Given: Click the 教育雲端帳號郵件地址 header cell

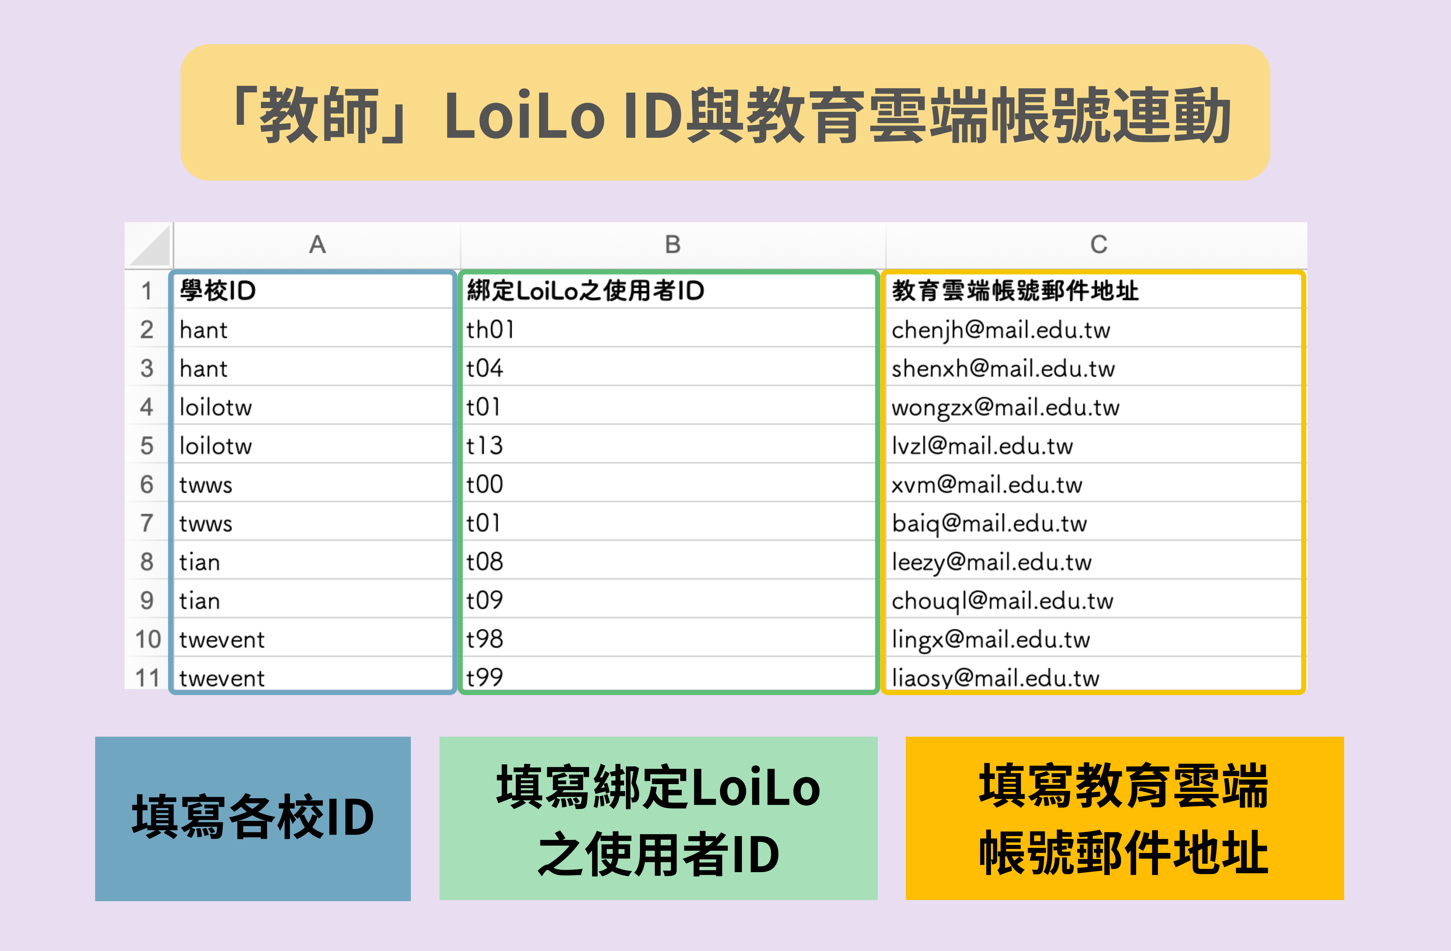Looking at the screenshot, I should click(x=1092, y=291).
